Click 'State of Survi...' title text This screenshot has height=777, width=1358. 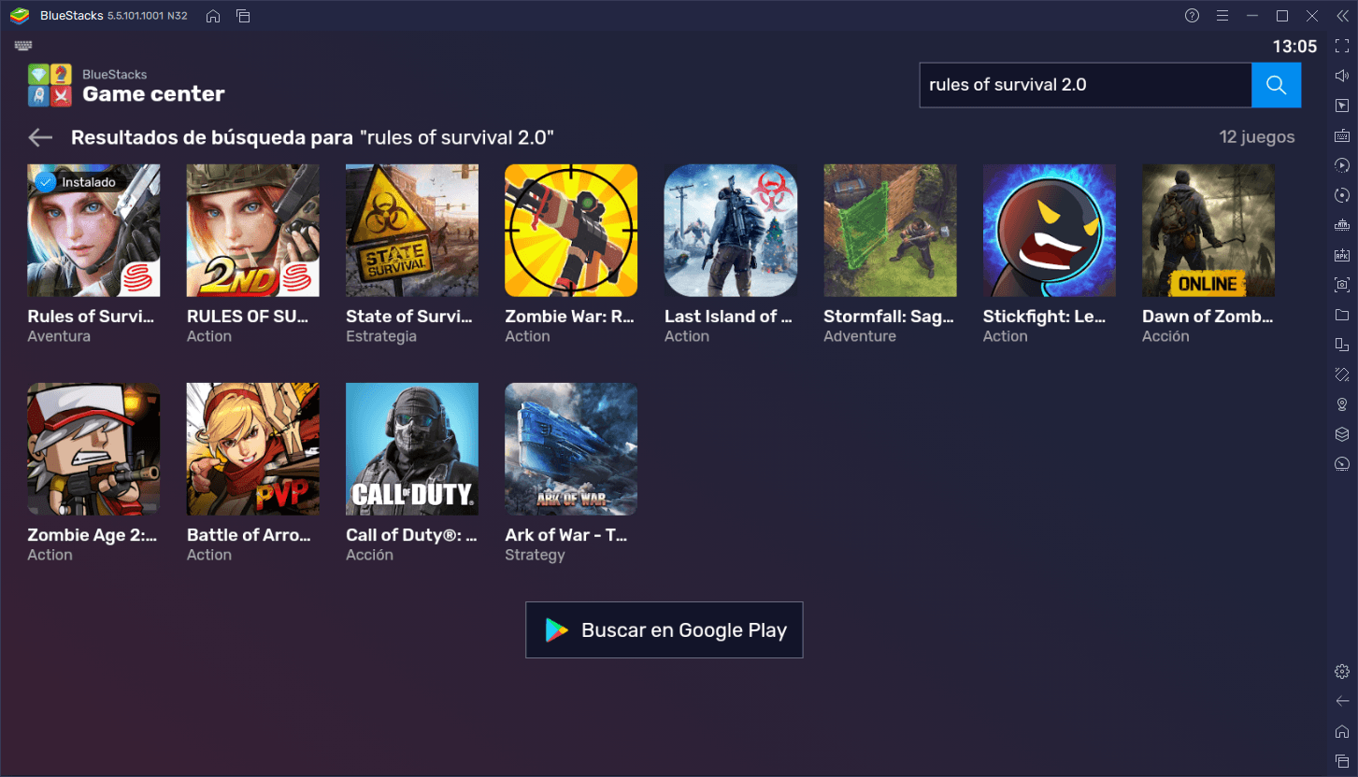(410, 317)
